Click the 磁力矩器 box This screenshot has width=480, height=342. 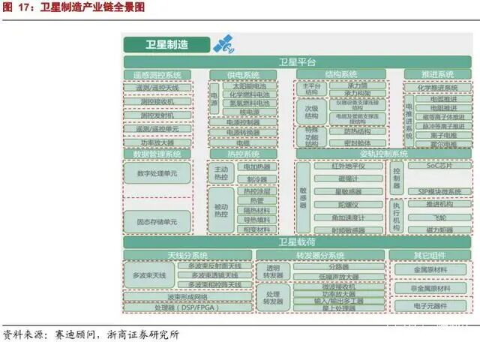coord(440,230)
